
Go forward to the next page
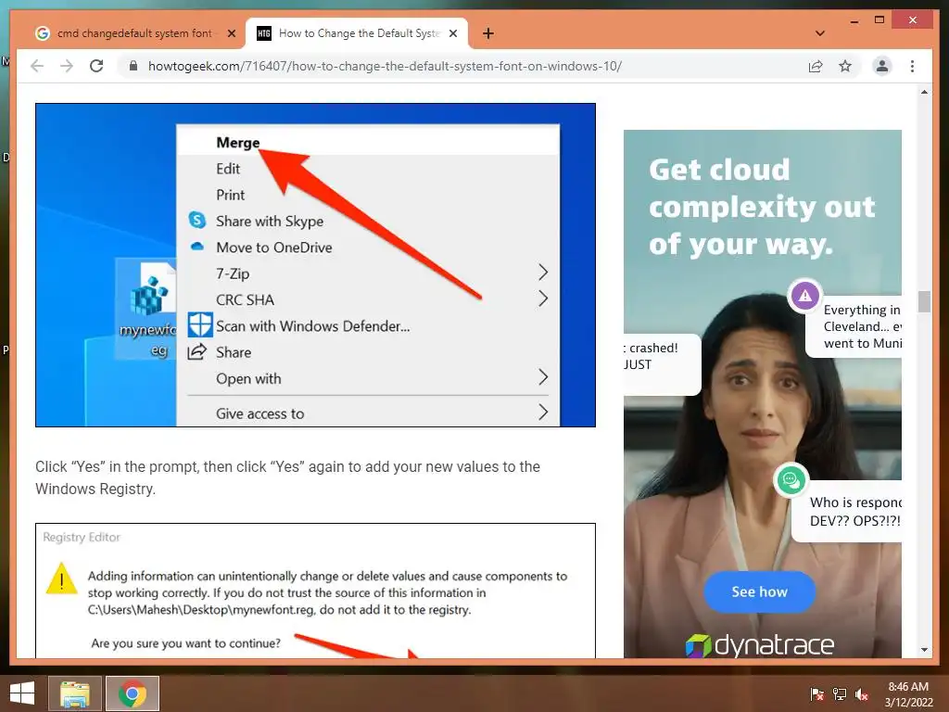pos(67,66)
